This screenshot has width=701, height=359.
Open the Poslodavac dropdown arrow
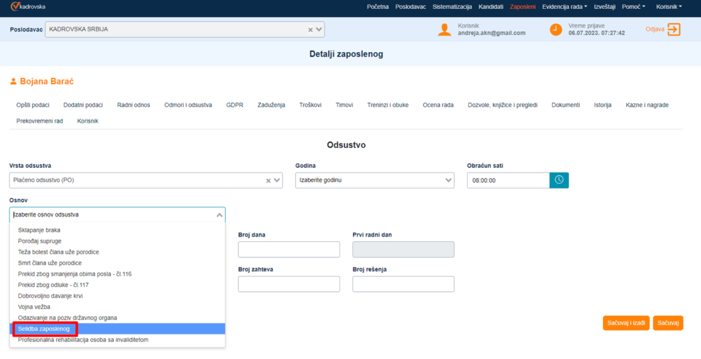click(319, 29)
